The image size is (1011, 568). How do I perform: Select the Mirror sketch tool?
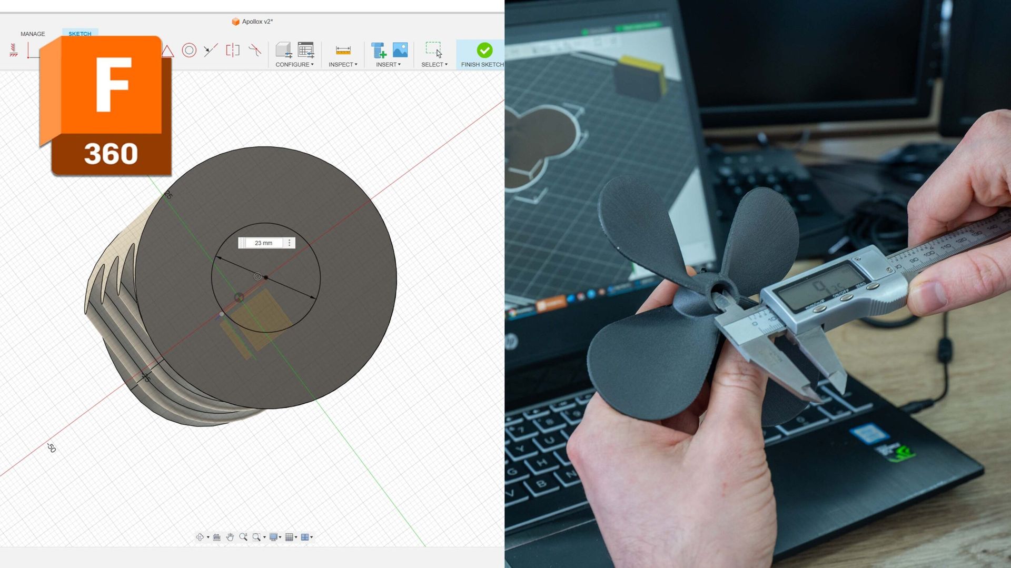pyautogui.click(x=233, y=50)
